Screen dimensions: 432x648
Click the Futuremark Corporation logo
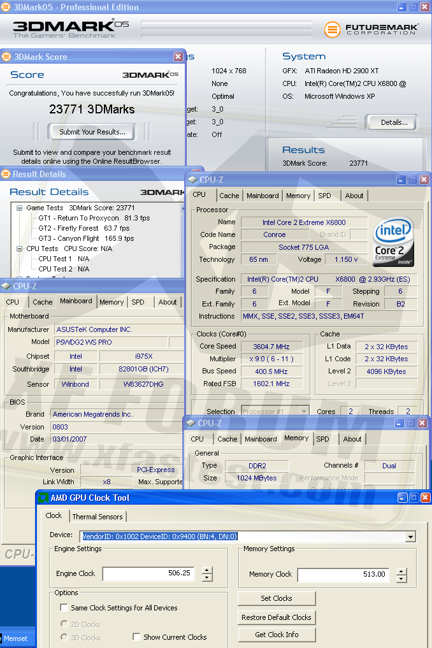[x=371, y=29]
